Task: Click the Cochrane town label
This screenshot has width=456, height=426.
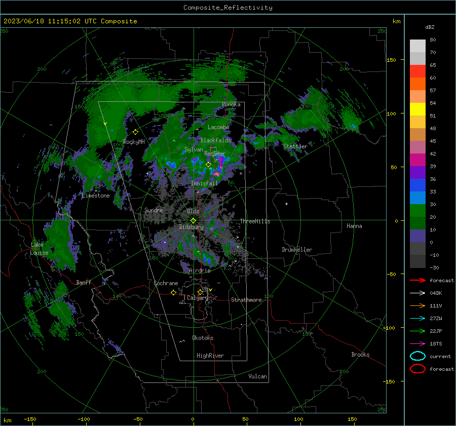Action: 166,283
